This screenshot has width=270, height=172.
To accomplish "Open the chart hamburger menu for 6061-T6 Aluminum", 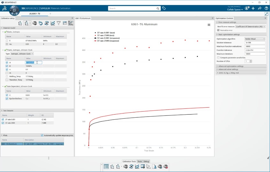I will 209,25.
